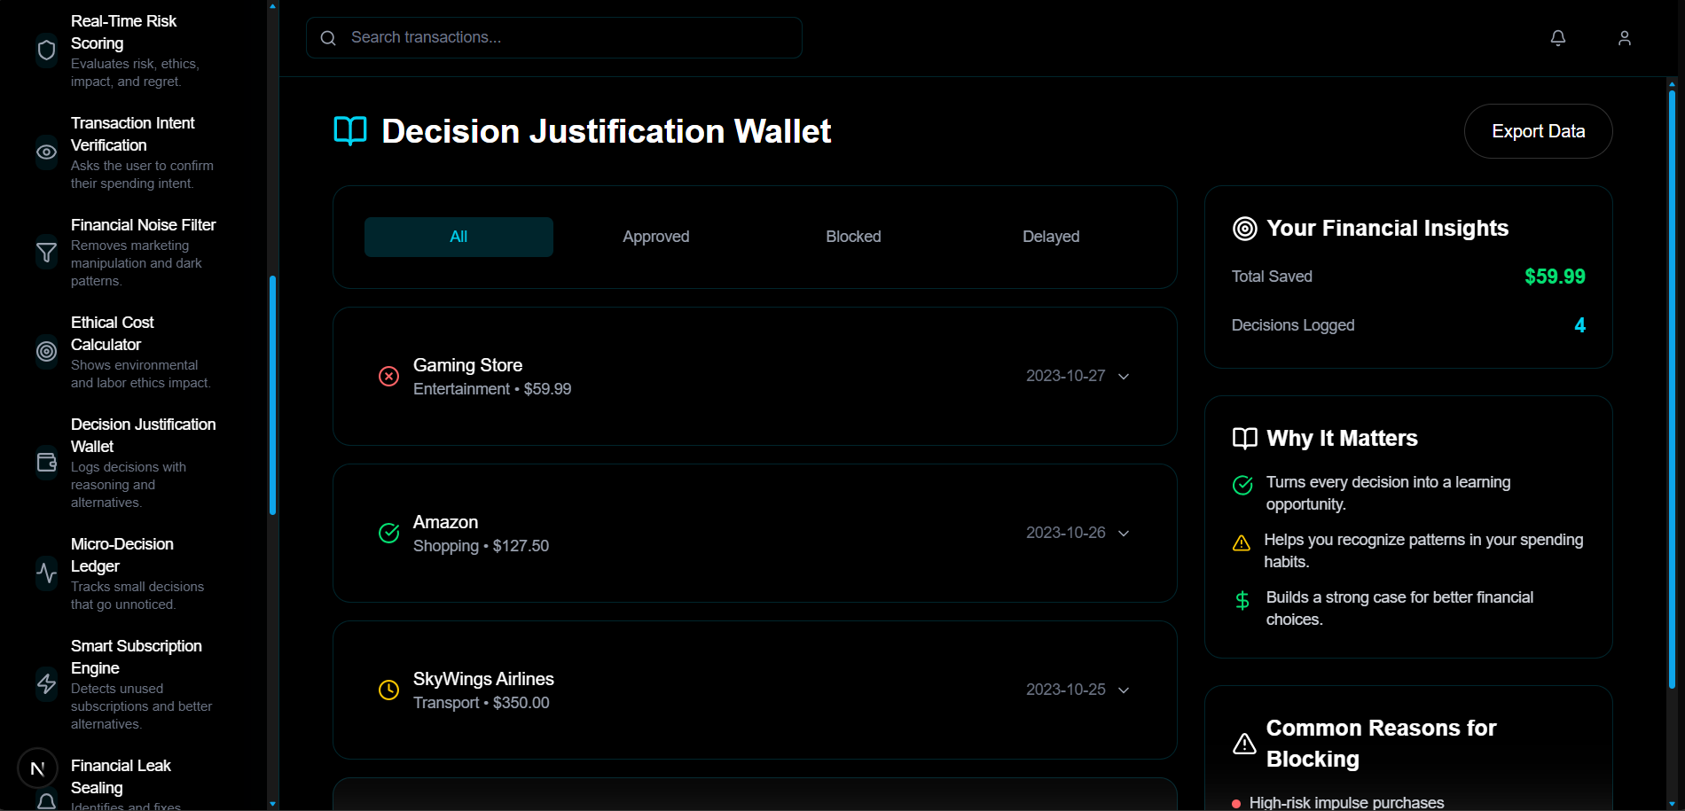Screen dimensions: 1685x811
Task: Open the Financial Noise Filter funnel icon
Action: click(47, 253)
